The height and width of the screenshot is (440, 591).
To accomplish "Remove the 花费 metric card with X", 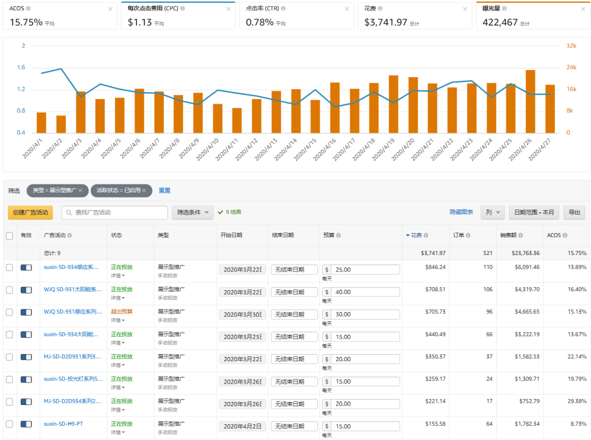I will [465, 9].
